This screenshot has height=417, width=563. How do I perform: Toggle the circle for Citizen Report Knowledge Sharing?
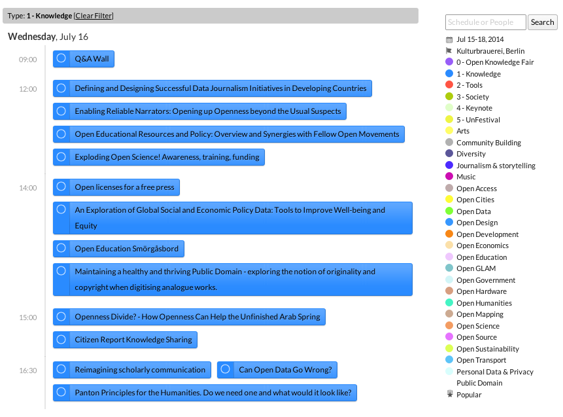pyautogui.click(x=61, y=339)
